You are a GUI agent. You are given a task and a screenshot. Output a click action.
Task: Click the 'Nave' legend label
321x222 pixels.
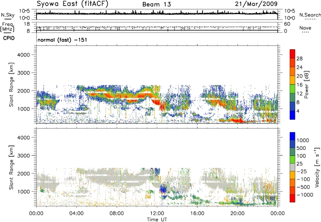click(305, 28)
